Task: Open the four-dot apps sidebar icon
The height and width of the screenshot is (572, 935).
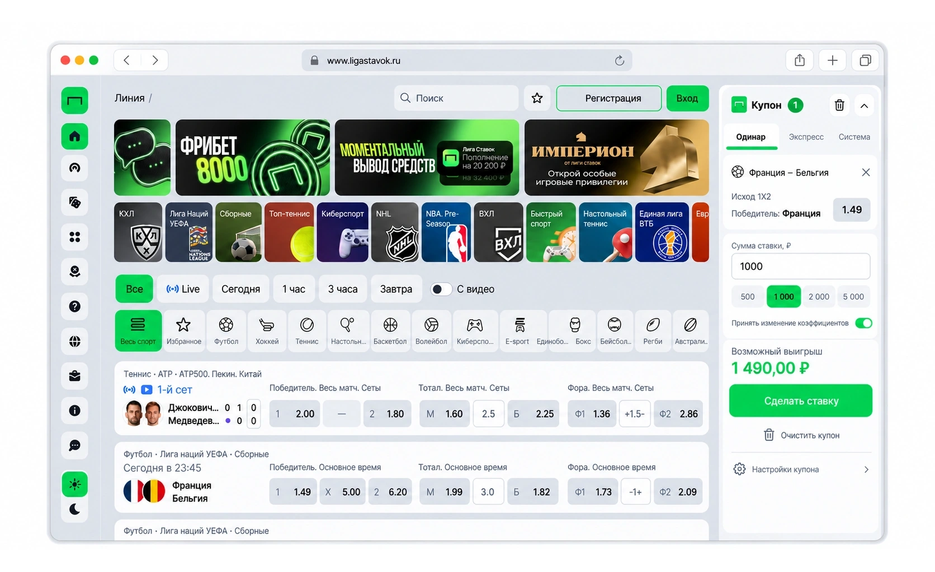Action: click(74, 237)
